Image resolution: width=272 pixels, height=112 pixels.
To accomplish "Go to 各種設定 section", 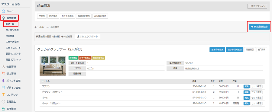I will [x=11, y=102].
